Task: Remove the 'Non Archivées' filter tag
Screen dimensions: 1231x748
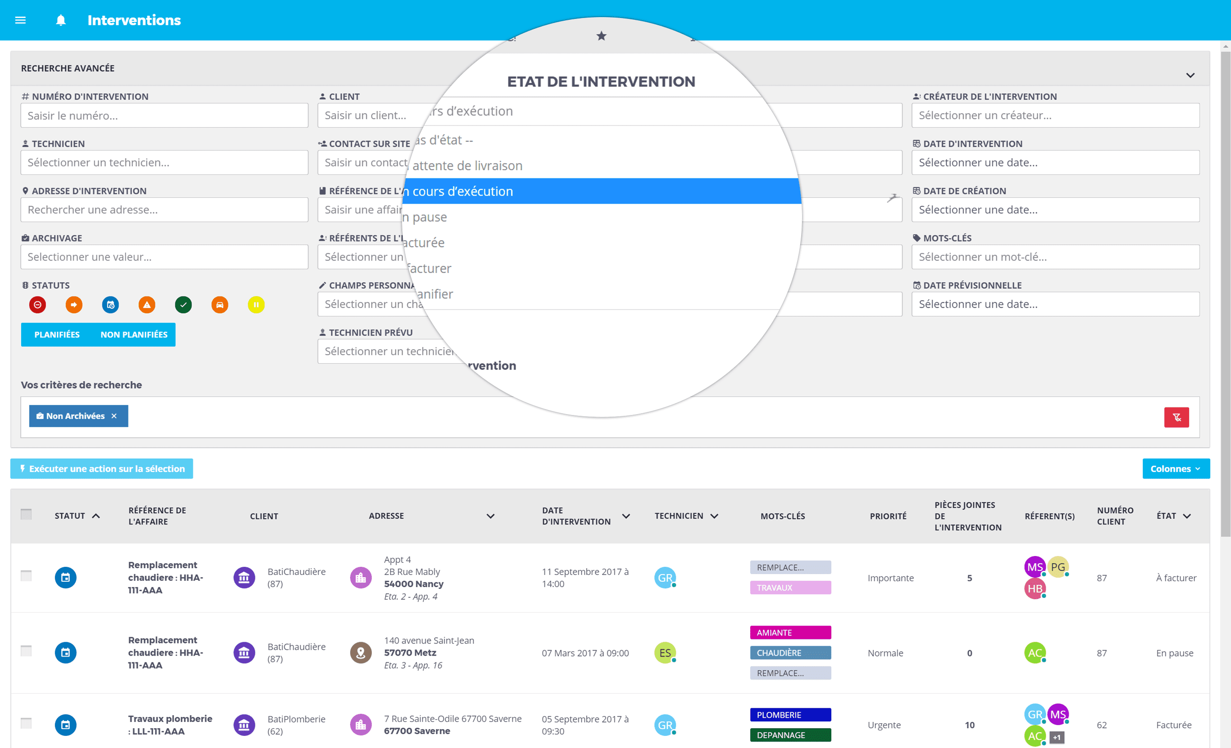Action: pos(115,416)
